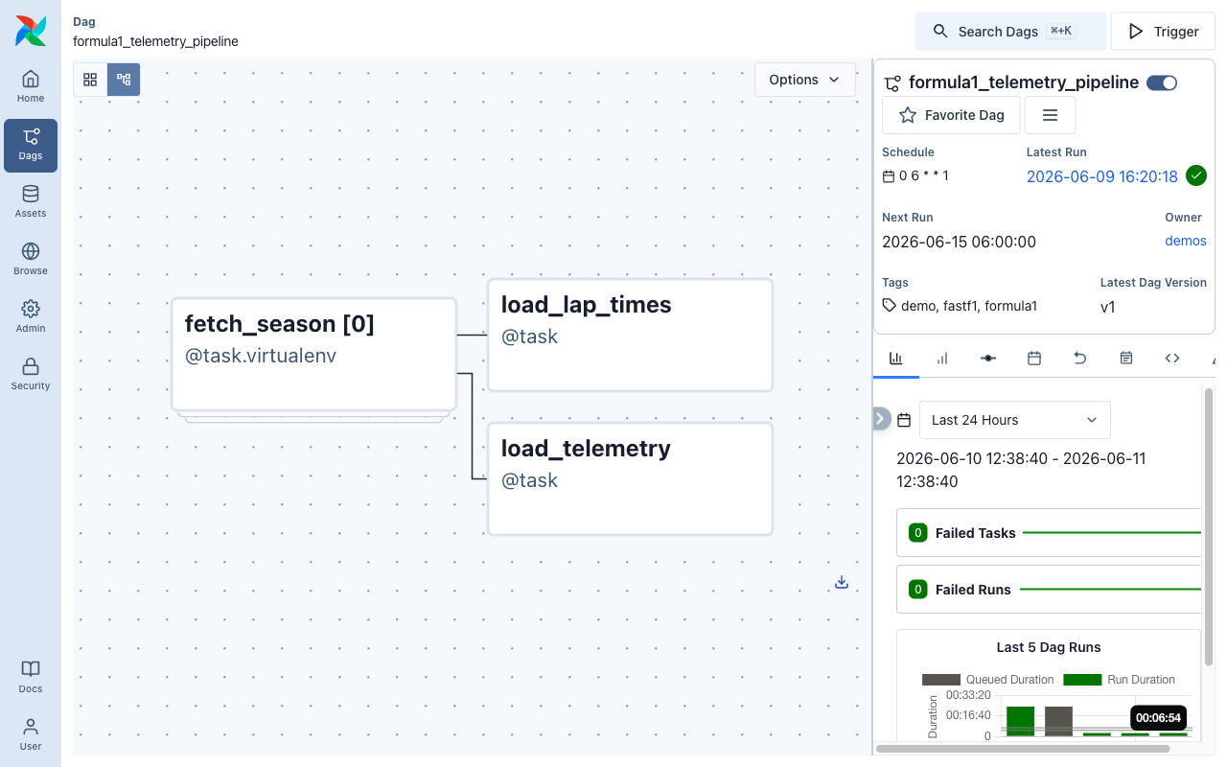Download the graph image

pyautogui.click(x=842, y=582)
